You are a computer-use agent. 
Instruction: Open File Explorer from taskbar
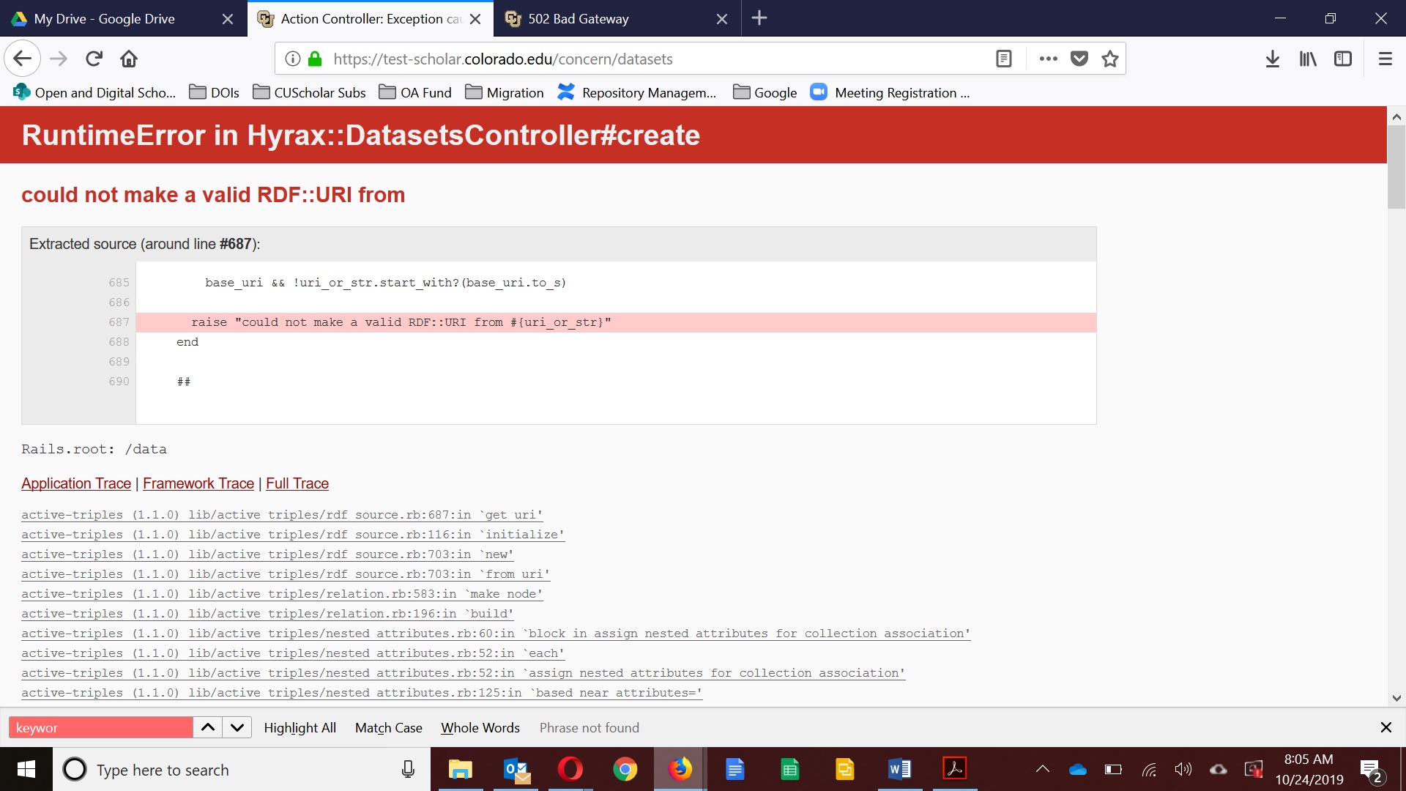[461, 769]
